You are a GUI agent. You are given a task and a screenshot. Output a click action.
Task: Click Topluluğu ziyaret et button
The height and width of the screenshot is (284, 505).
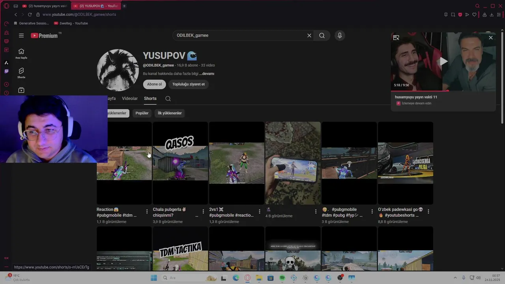(x=188, y=84)
